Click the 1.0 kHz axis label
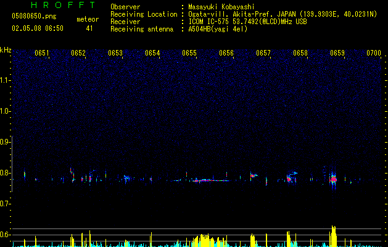 [5, 111]
